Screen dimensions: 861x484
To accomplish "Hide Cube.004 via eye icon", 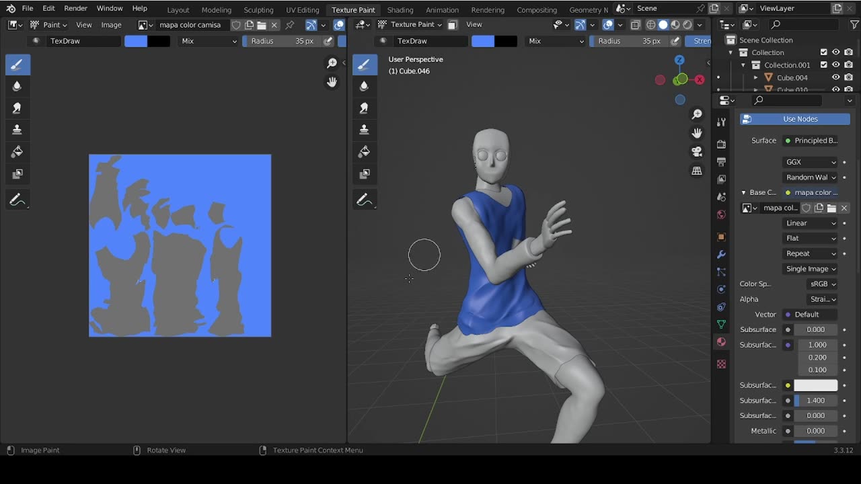I will click(836, 77).
